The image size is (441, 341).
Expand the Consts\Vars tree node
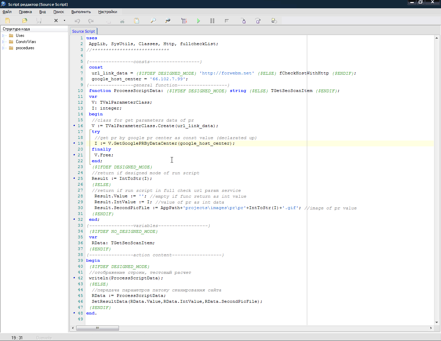tap(3, 42)
